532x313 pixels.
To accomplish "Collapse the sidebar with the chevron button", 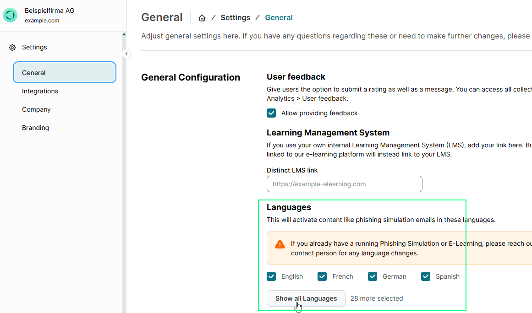I will click(x=127, y=54).
